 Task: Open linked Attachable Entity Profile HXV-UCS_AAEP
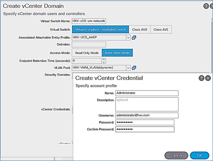point(134,38)
